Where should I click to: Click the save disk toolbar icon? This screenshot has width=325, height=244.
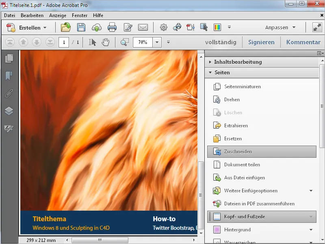(x=81, y=27)
